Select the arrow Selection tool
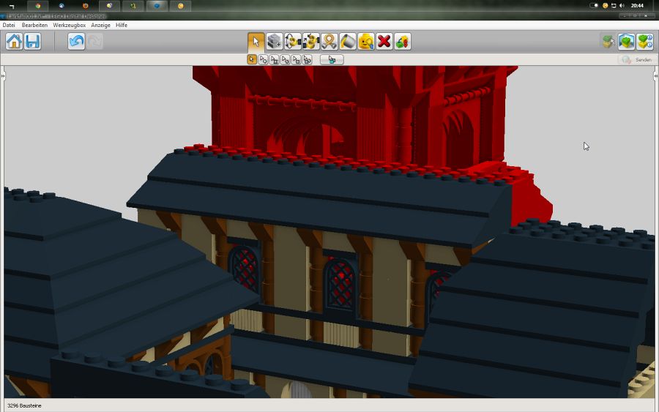 click(256, 42)
